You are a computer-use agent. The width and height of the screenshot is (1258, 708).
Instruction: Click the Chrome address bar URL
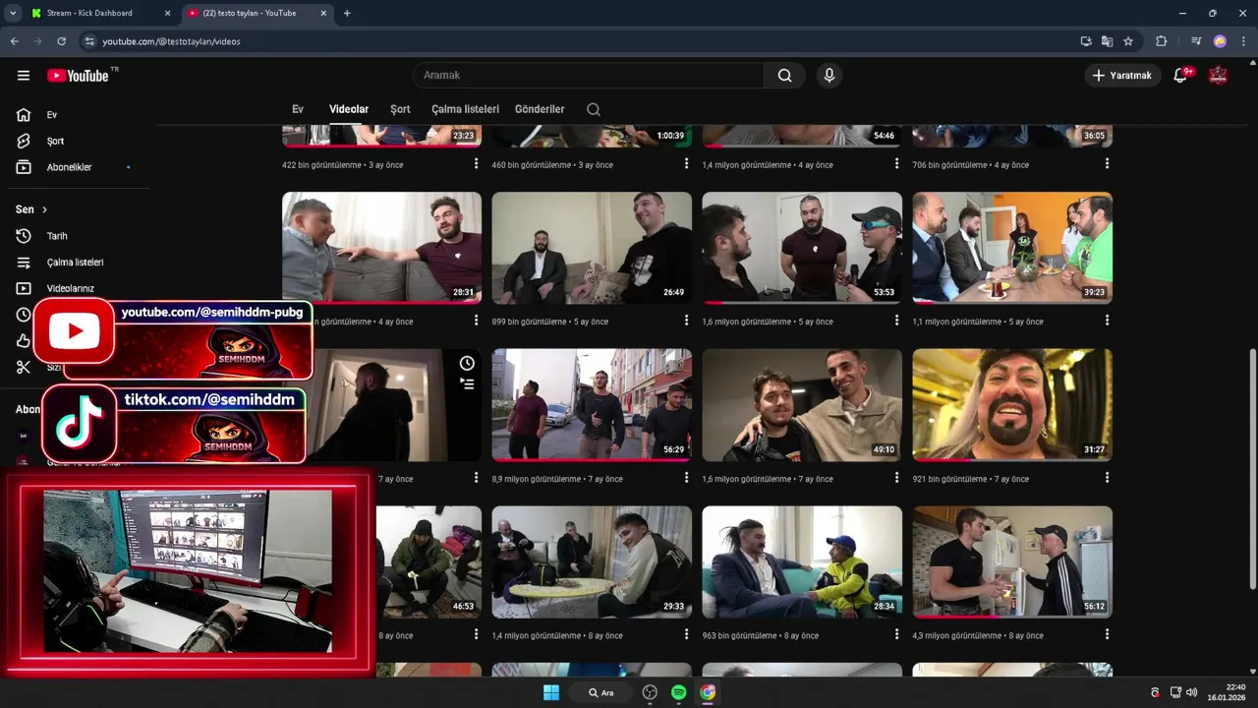[x=172, y=41]
